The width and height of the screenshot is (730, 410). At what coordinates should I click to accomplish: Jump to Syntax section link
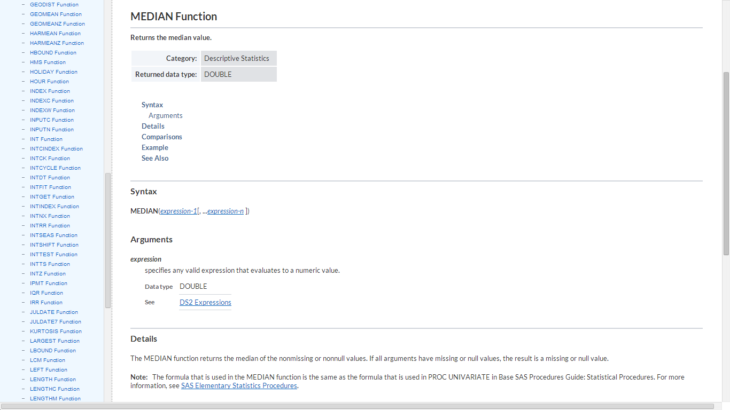(x=152, y=105)
